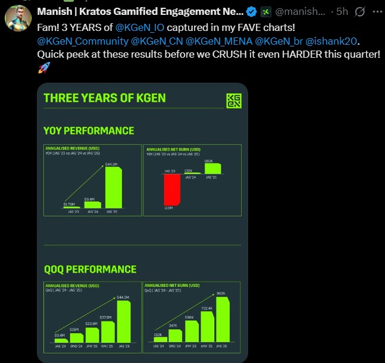Click the QoQ annualised revenue chart panel
Image resolution: width=385 pixels, height=363 pixels.
[x=92, y=316]
